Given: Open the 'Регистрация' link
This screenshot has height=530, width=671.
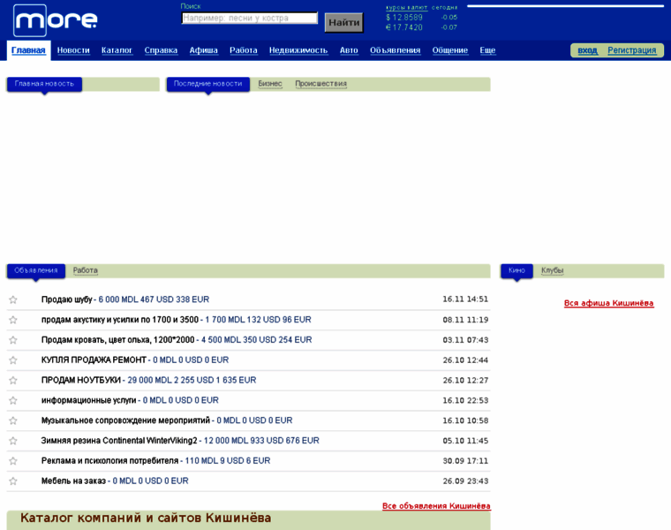Looking at the screenshot, I should click(631, 50).
